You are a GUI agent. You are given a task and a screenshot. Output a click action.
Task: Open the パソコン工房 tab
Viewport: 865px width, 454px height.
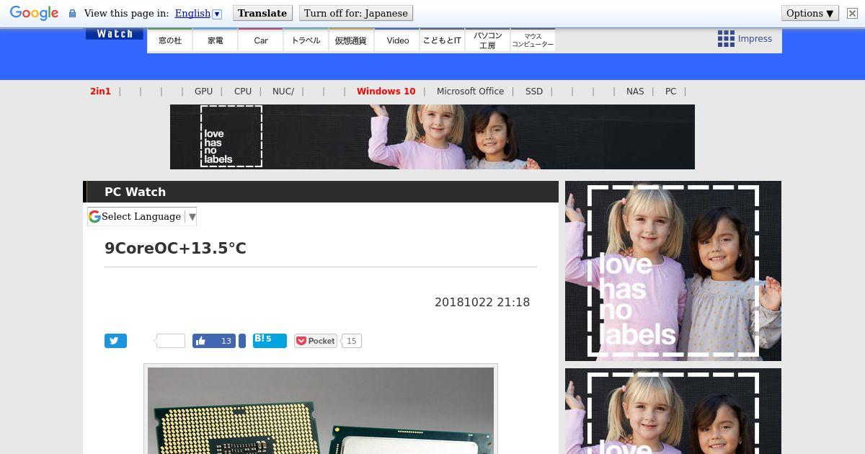487,40
